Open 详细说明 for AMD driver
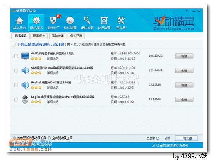The width and height of the screenshot is (213, 160). 53,59
